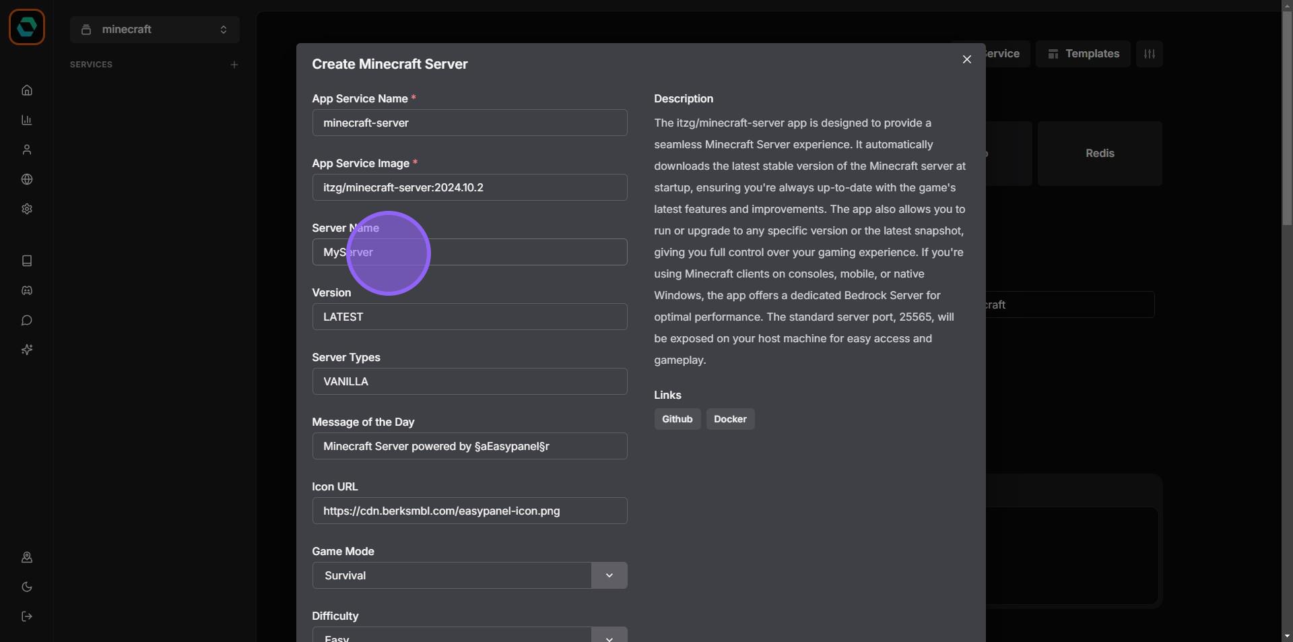This screenshot has width=1293, height=642.
Task: Open the Github link
Action: [677, 419]
